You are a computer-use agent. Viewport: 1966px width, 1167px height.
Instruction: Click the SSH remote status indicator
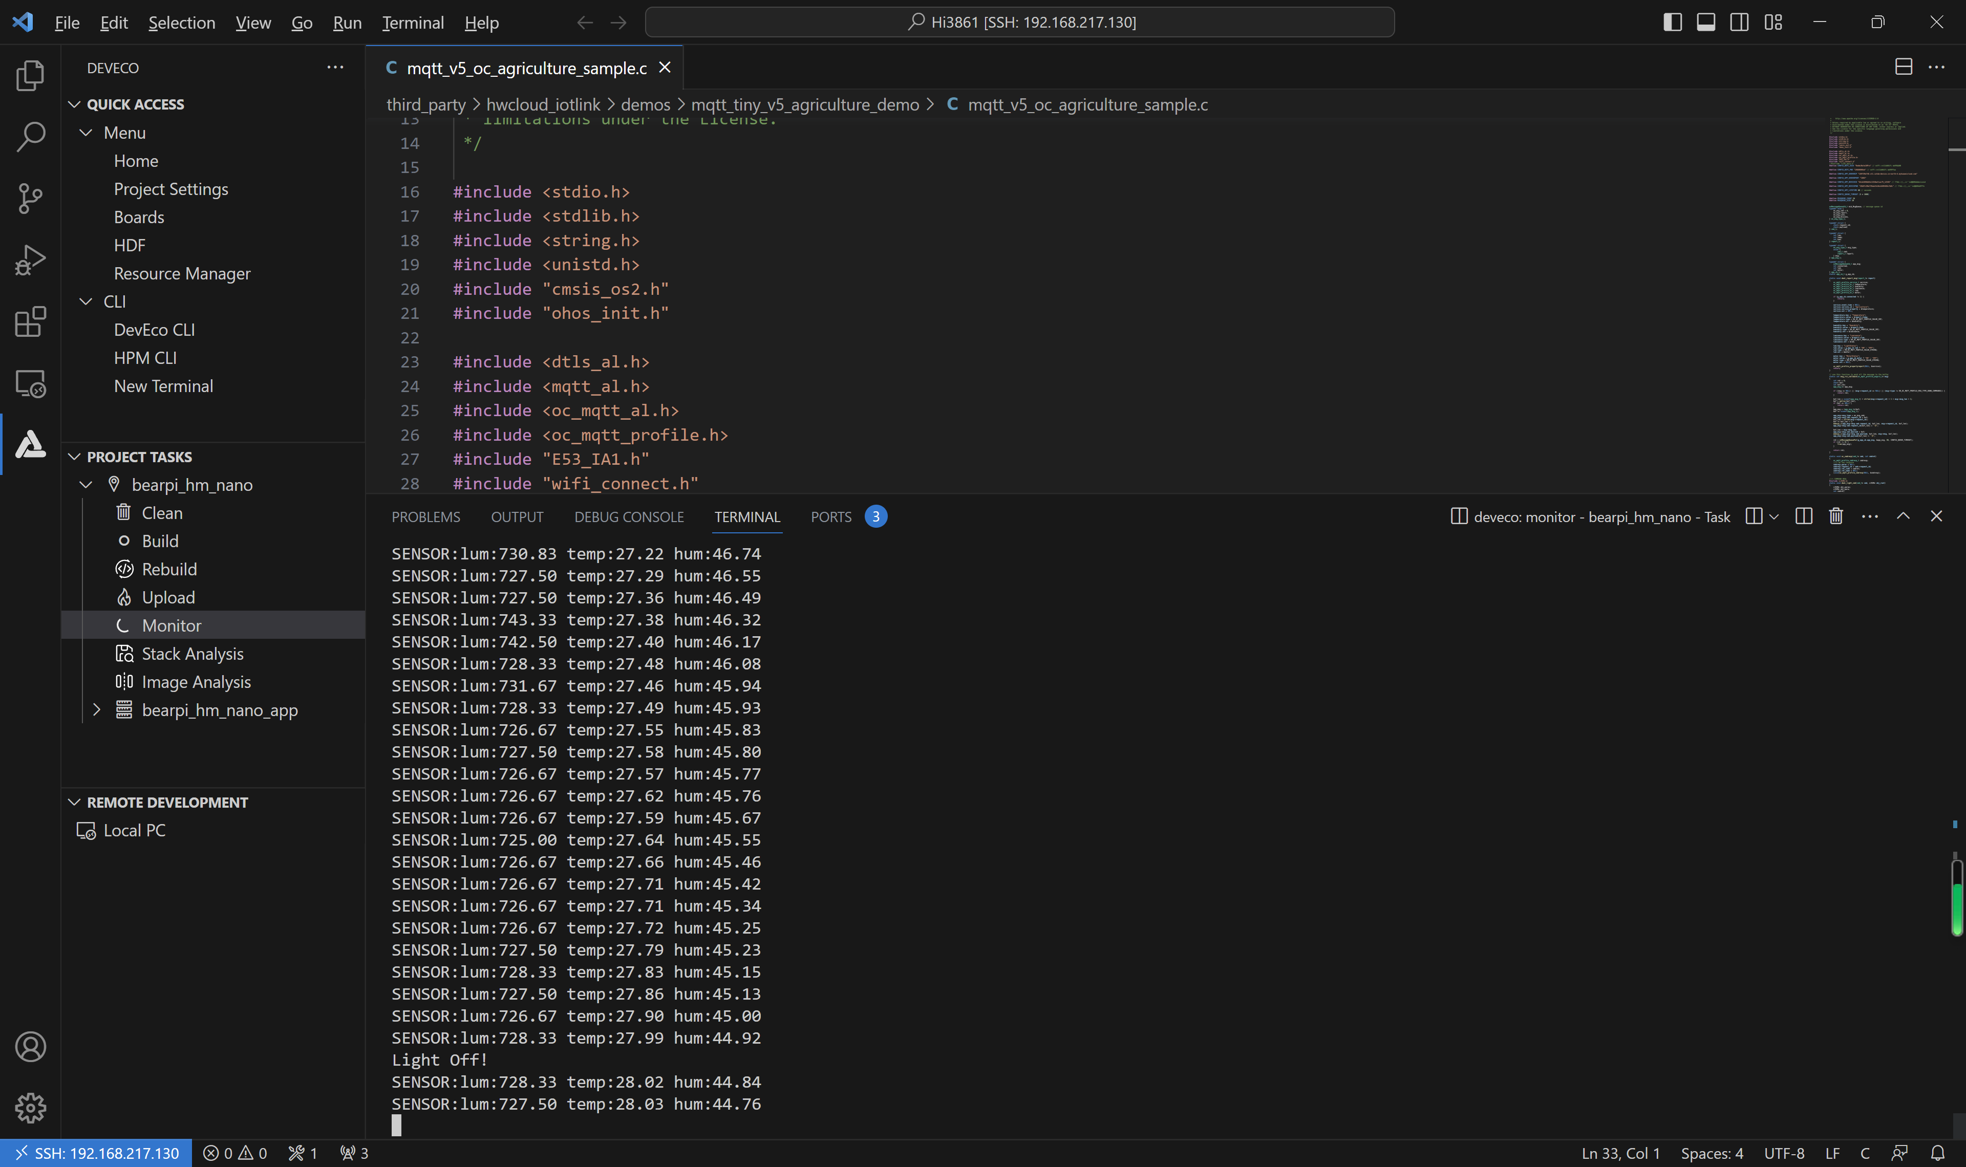(96, 1153)
